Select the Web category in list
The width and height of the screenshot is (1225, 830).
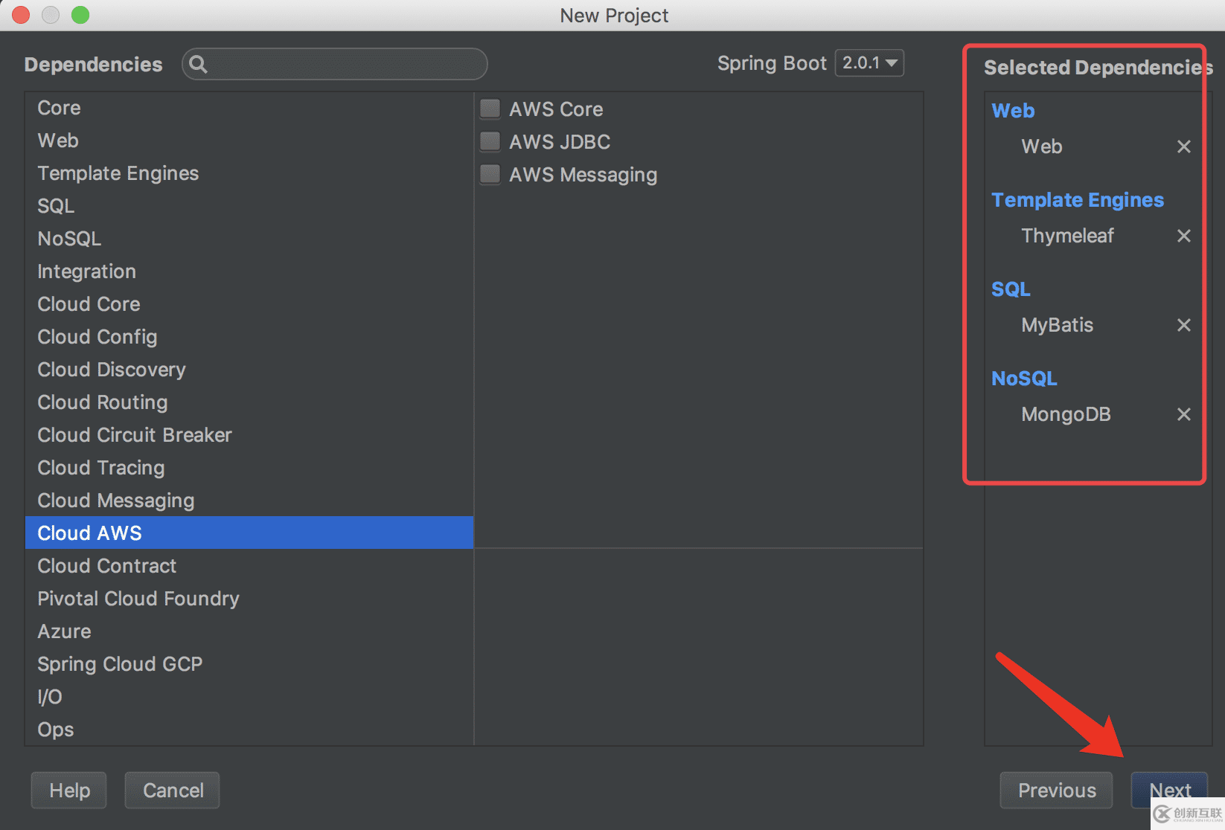pyautogui.click(x=249, y=141)
